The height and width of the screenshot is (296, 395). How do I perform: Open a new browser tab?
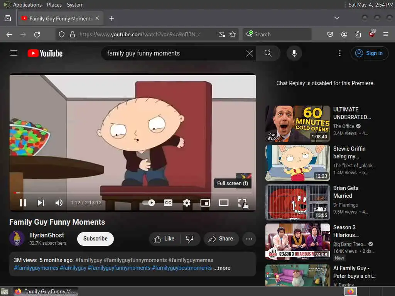tap(111, 18)
